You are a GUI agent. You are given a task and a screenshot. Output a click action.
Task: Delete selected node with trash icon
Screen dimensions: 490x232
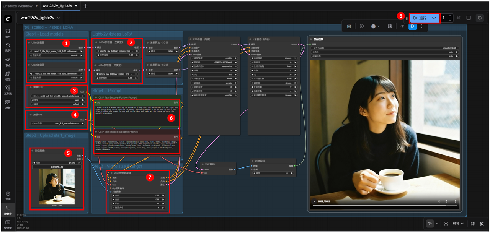pos(349,26)
